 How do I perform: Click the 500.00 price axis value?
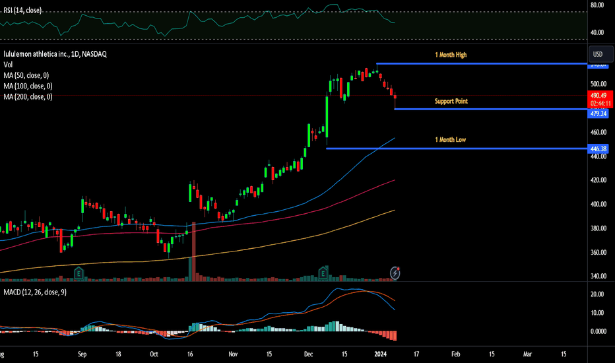[x=599, y=84]
